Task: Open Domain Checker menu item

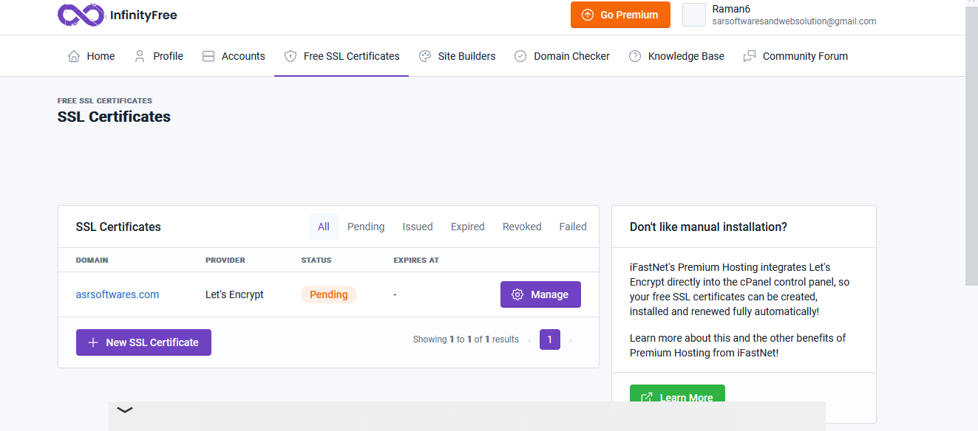Action: tap(563, 56)
